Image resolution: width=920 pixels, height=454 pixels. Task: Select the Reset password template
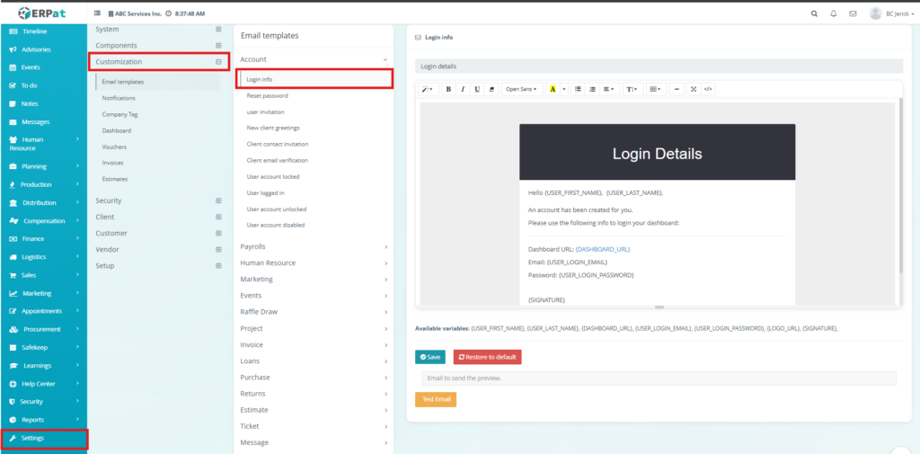coord(267,95)
